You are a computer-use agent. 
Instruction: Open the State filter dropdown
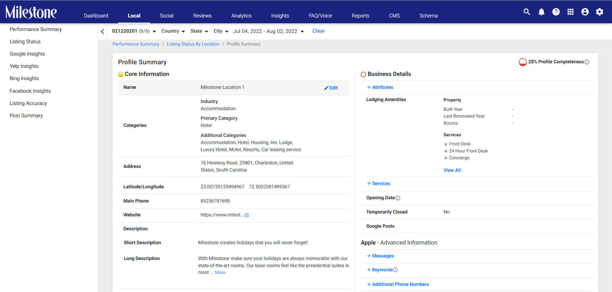(x=199, y=31)
